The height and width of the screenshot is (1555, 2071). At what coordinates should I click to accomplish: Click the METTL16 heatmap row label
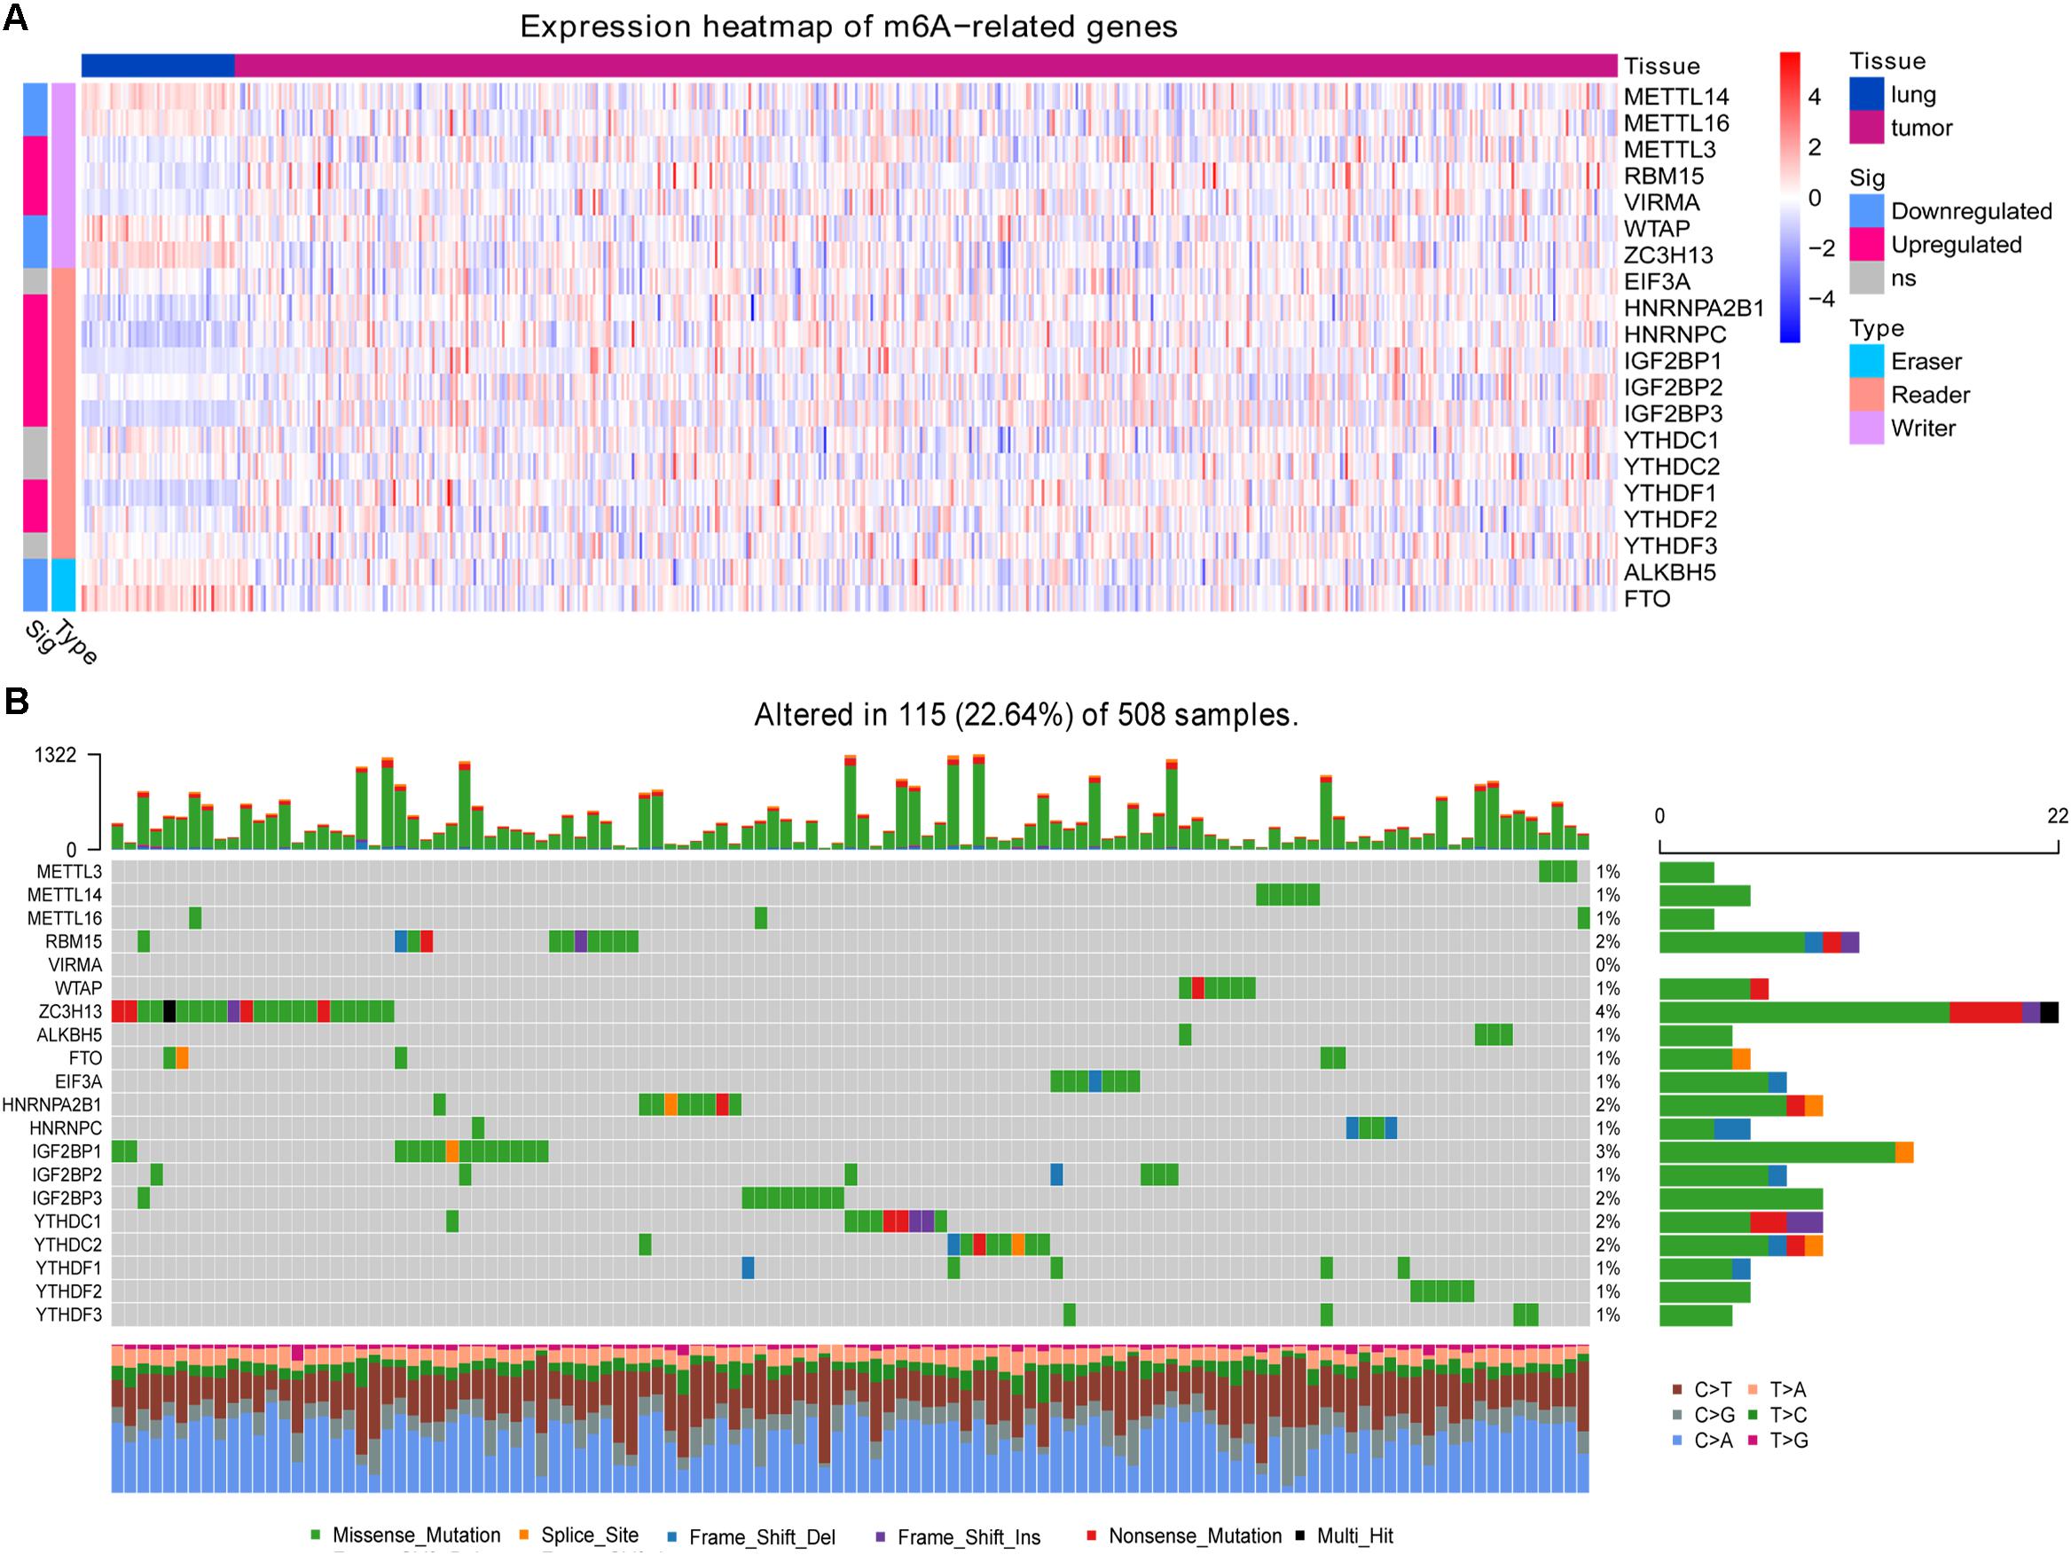tap(1676, 123)
